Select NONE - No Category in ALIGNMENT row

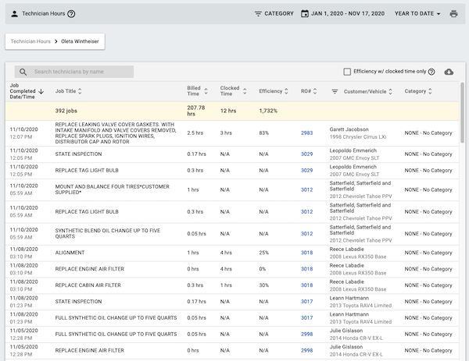pos(428,253)
